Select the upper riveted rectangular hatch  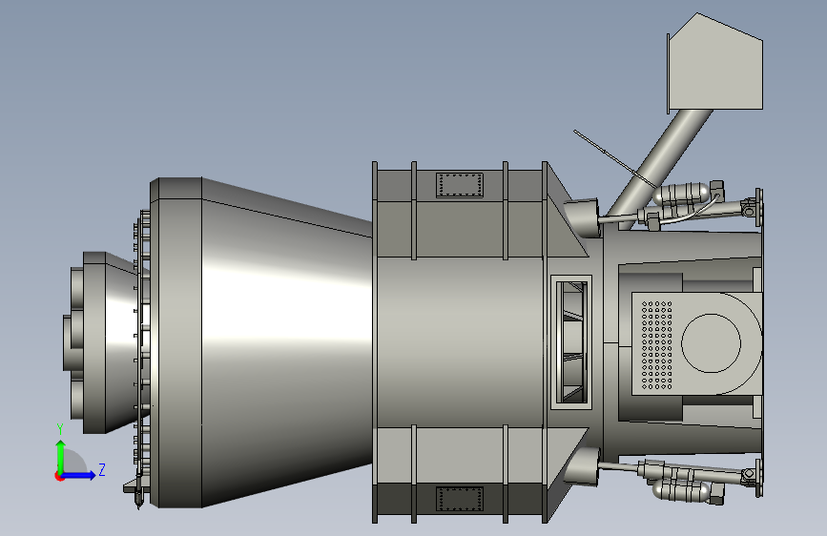point(460,185)
